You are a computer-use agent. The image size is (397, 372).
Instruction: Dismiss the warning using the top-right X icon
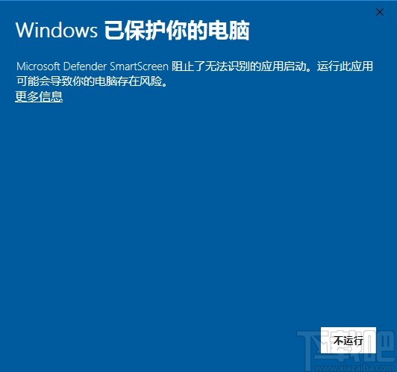click(380, 12)
